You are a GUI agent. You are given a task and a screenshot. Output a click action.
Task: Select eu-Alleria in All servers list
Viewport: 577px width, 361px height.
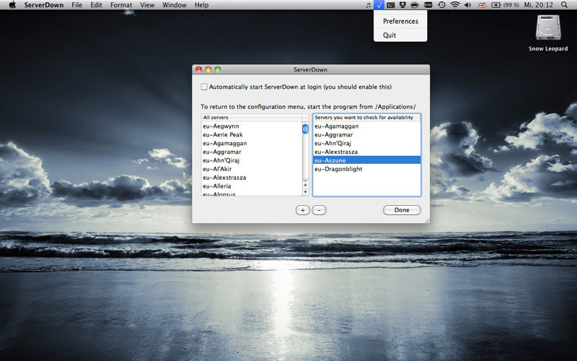pyautogui.click(x=252, y=186)
